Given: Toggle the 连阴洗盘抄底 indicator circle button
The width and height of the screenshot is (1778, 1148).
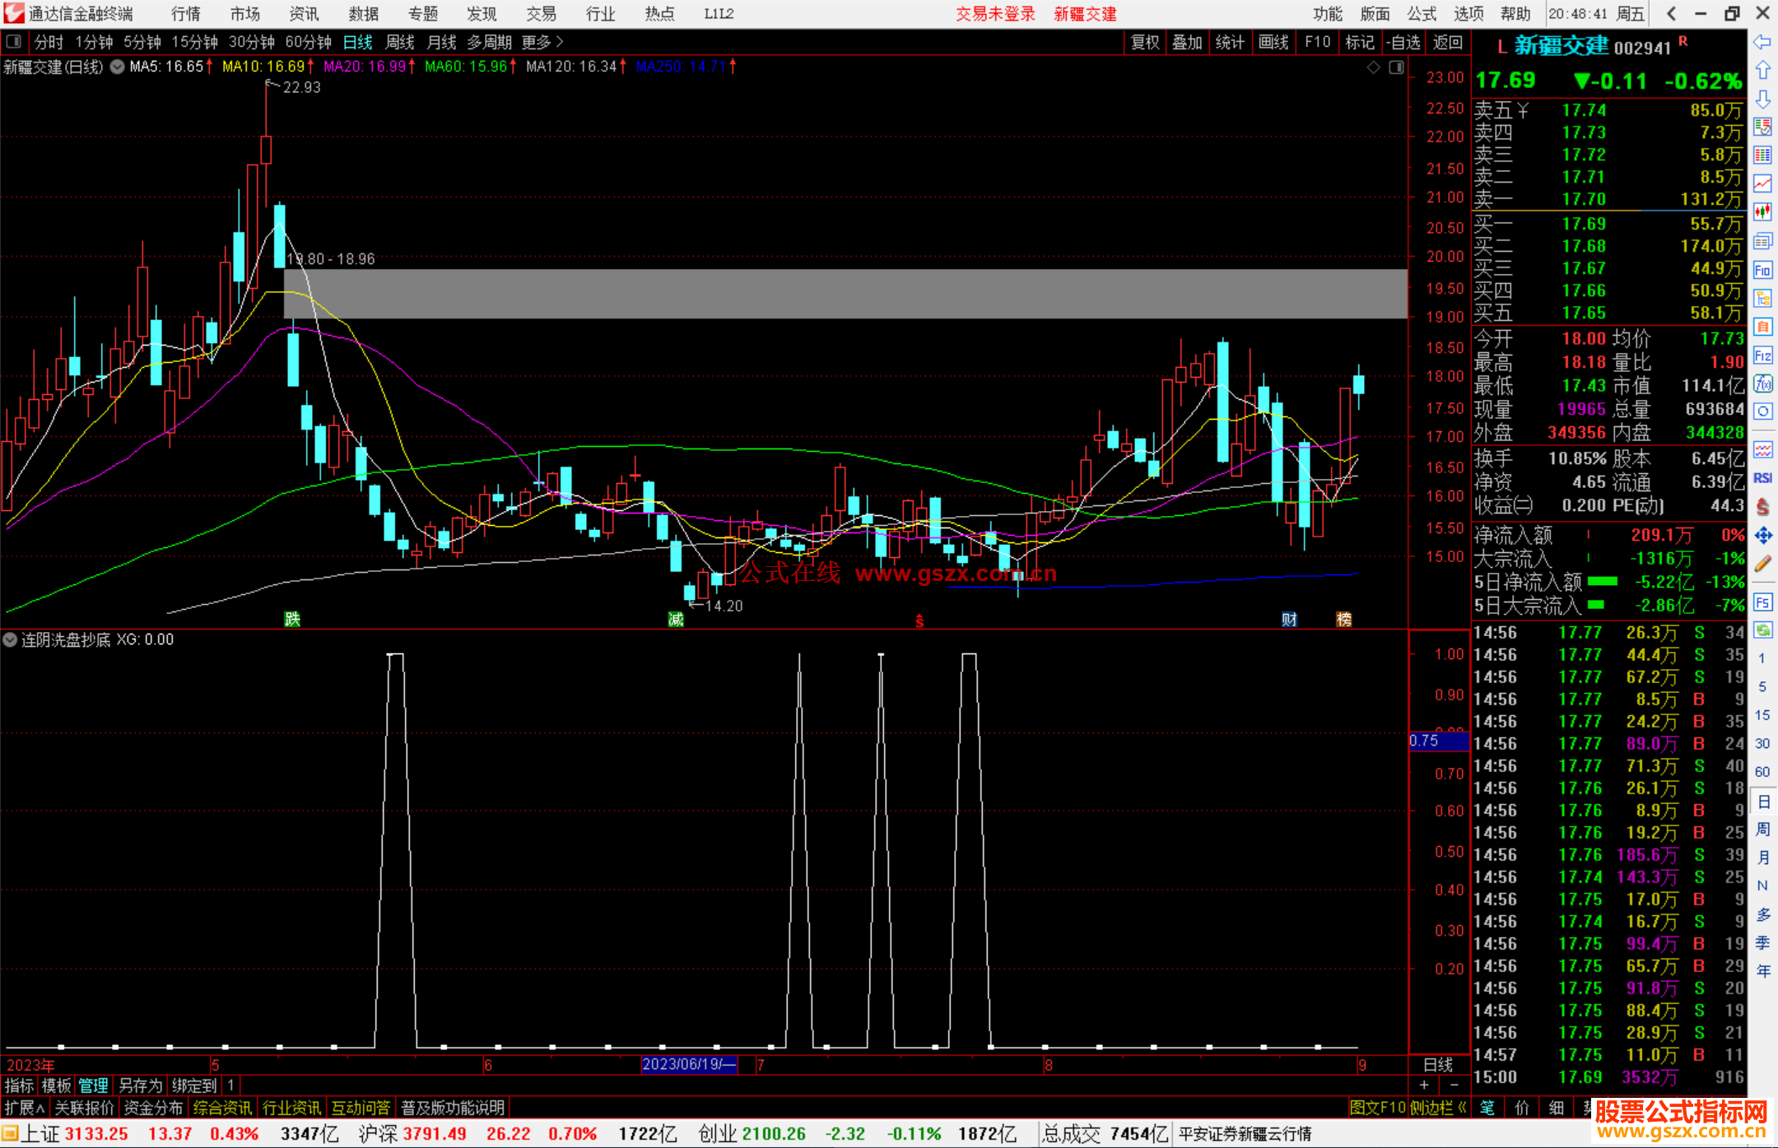Looking at the screenshot, I should [x=11, y=639].
